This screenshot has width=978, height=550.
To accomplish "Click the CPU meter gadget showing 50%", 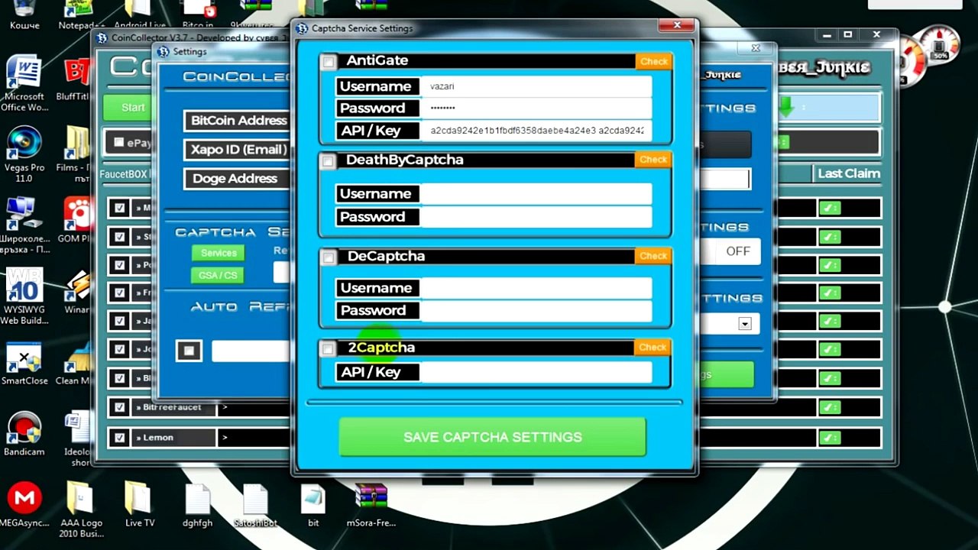I will (x=940, y=45).
